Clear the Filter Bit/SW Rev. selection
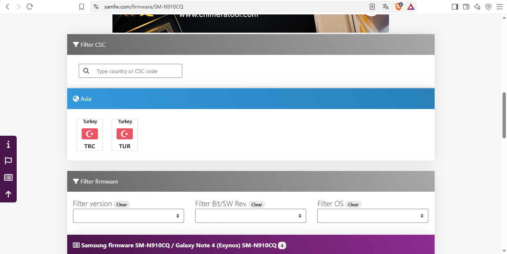The image size is (507, 254). pos(257,205)
